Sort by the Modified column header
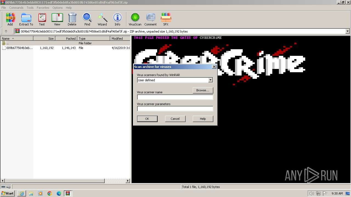 120,39
